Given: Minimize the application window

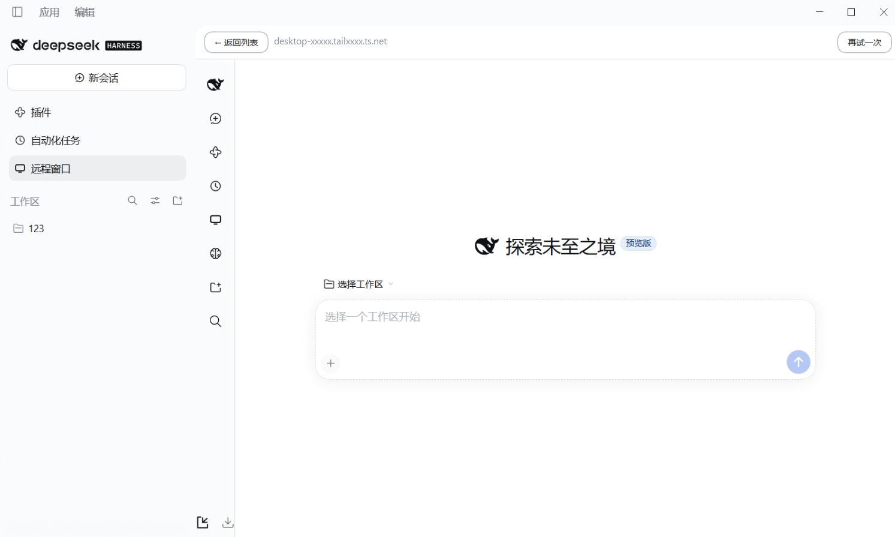Looking at the screenshot, I should [819, 12].
